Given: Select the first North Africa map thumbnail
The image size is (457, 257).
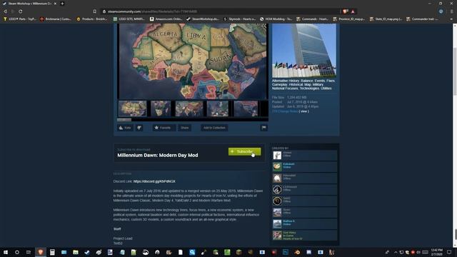Looking at the screenshot, I should click(x=132, y=109).
